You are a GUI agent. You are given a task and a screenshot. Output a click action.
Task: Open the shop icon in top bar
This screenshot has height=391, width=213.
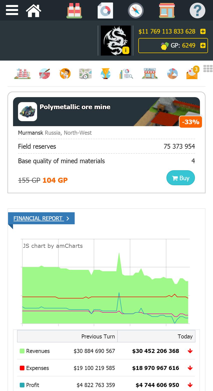(x=167, y=11)
